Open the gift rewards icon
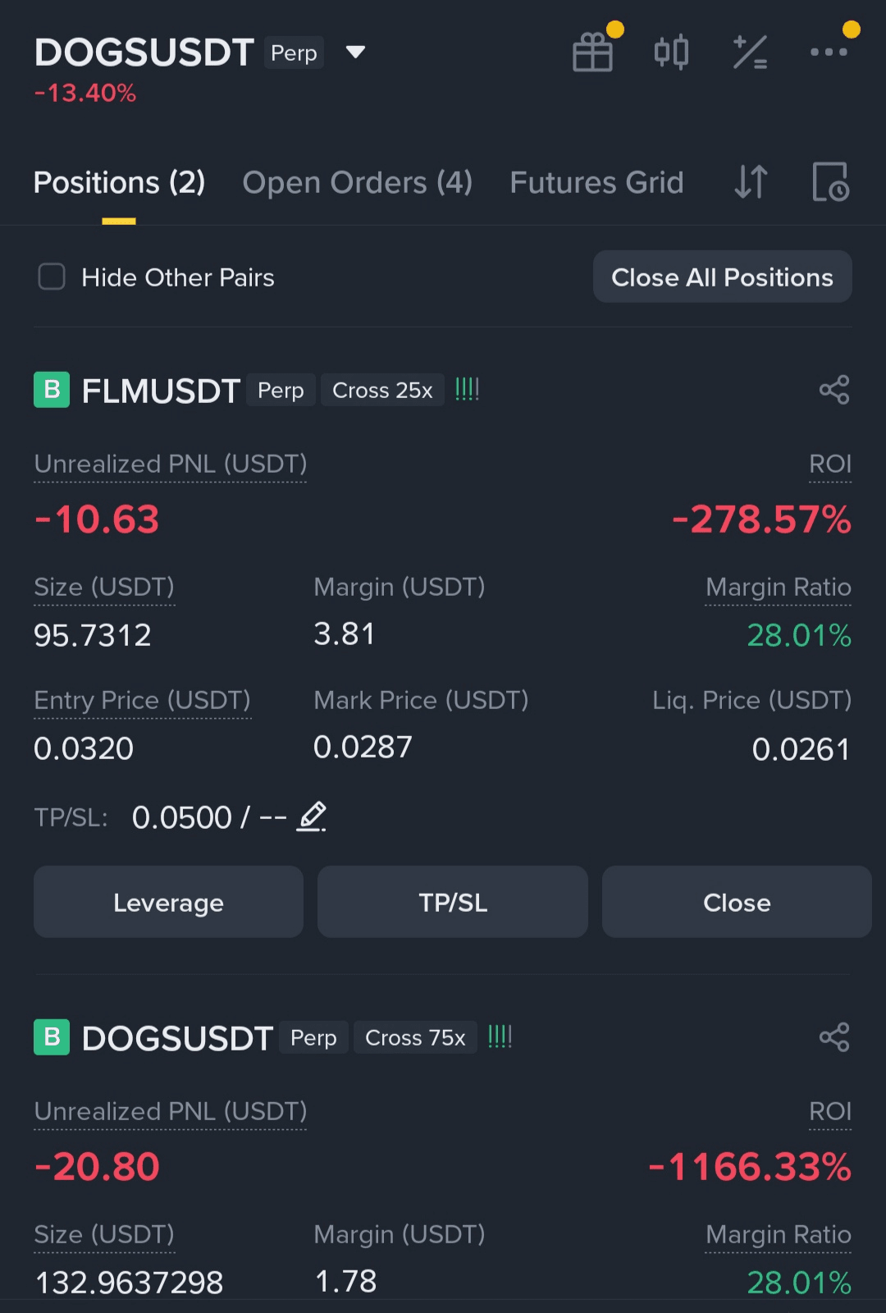The image size is (886, 1313). click(x=592, y=53)
